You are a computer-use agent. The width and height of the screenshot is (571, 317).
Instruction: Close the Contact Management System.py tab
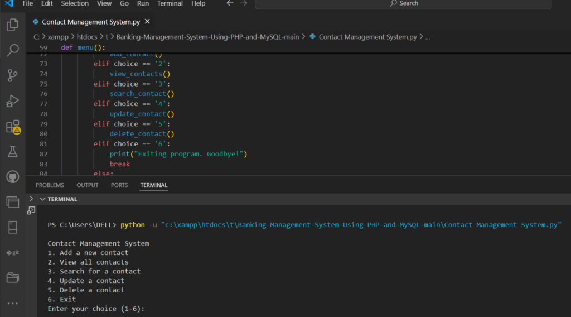147,22
